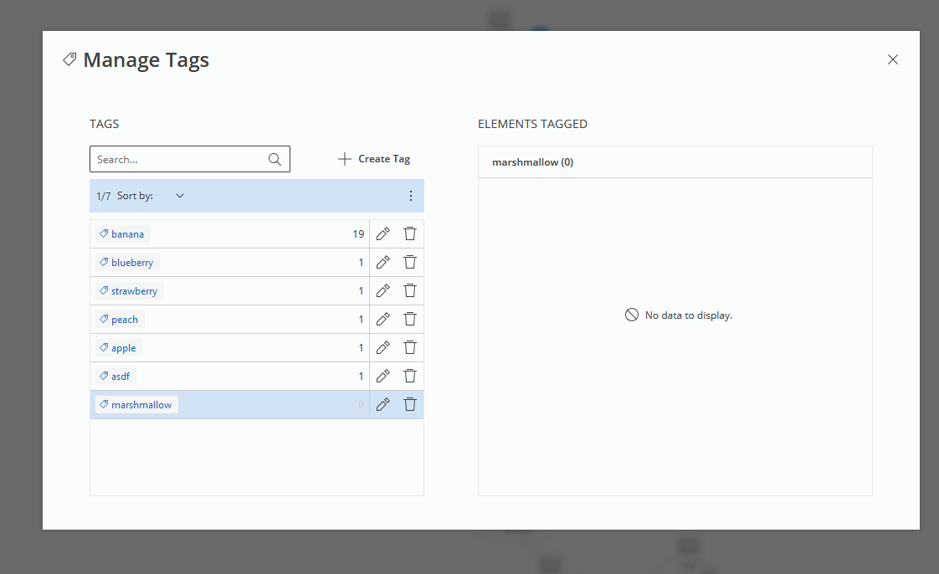Open the asdf tag's element count

[x=362, y=377]
